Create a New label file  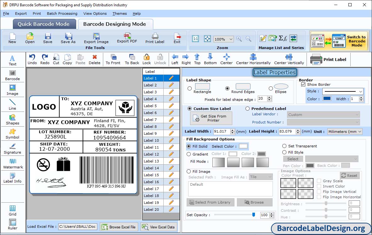12,38
